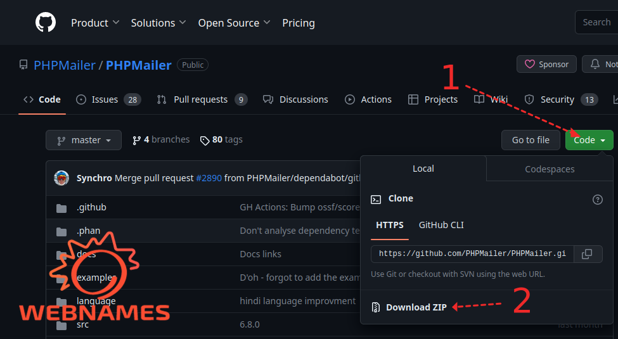Open the .github folder
618x339 pixels.
(x=91, y=207)
